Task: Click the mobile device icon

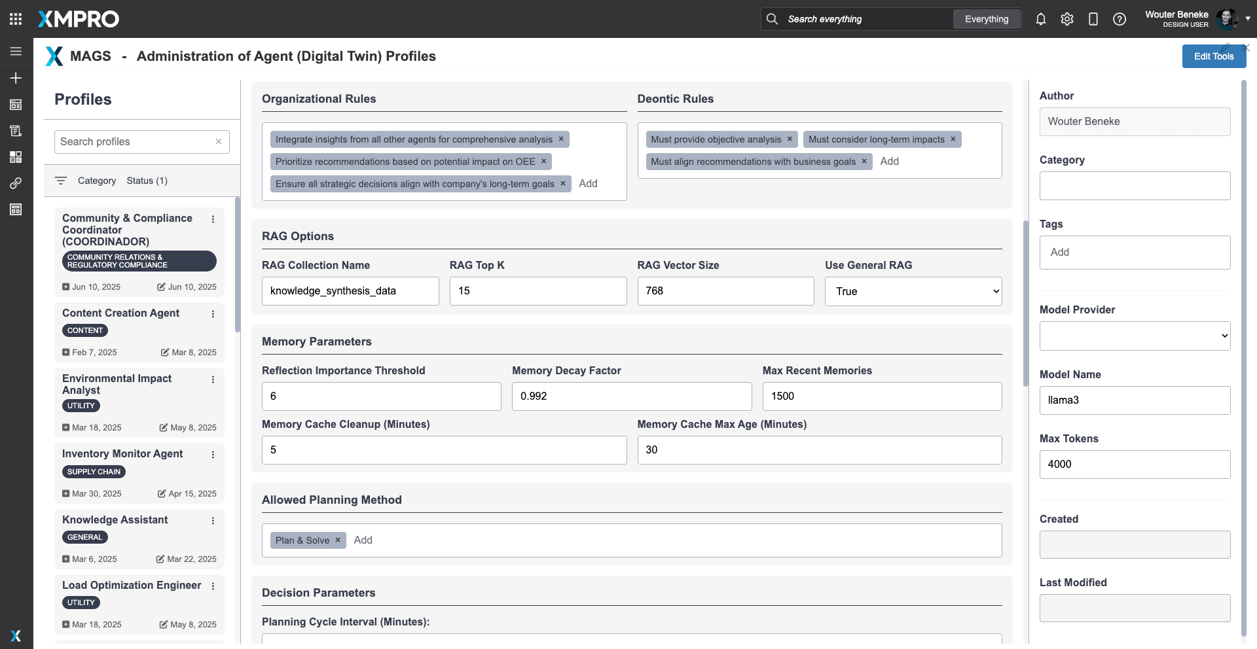Action: 1093,19
